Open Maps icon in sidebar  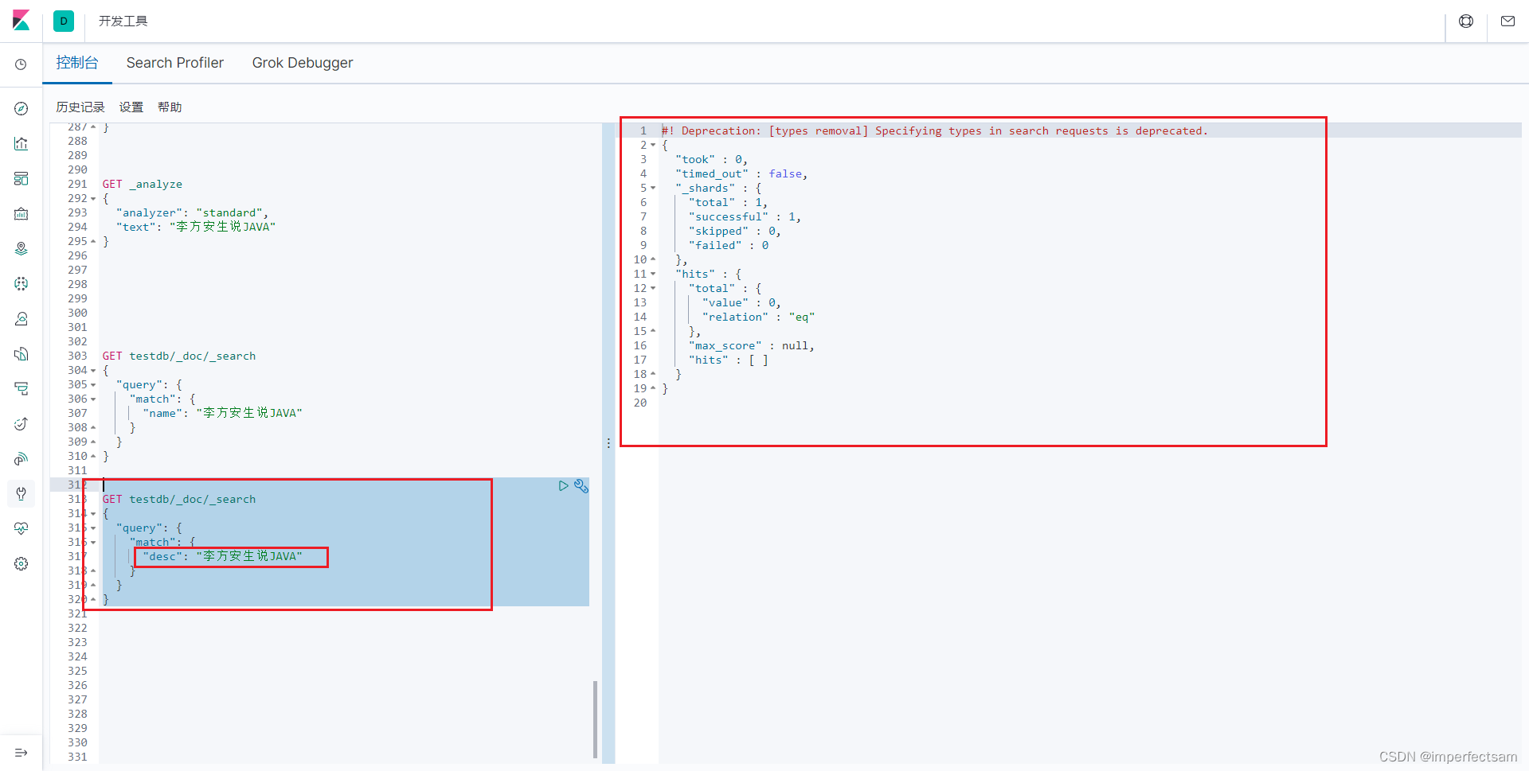pyautogui.click(x=22, y=248)
